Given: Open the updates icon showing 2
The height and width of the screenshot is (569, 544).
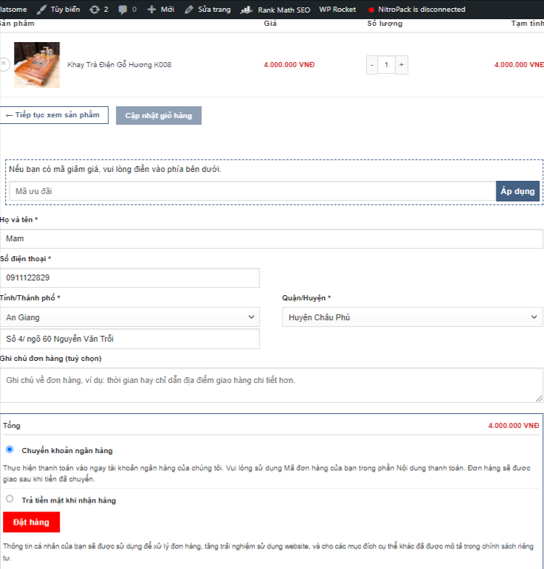Looking at the screenshot, I should pos(94,10).
